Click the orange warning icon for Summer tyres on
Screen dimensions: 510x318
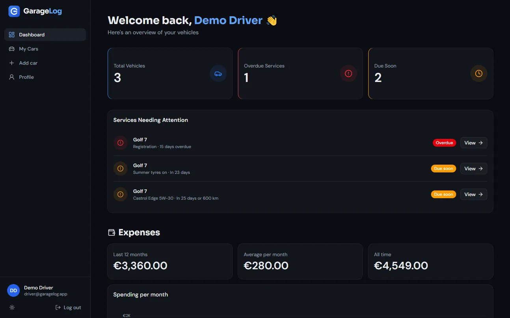(121, 169)
